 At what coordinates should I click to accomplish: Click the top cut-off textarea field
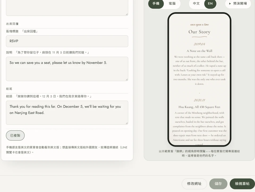(x=67, y=8)
